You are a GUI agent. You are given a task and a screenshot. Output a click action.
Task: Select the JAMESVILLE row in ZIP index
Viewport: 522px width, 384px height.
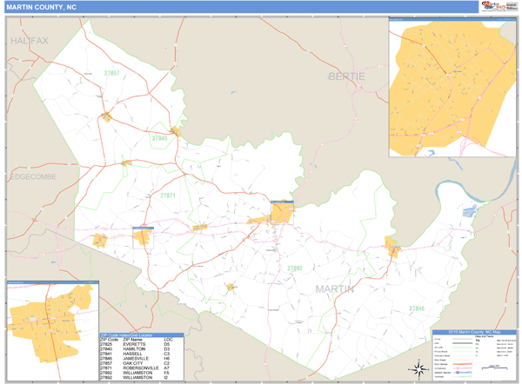pos(135,357)
